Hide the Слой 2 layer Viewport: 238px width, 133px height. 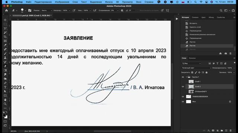pyautogui.click(x=183, y=86)
